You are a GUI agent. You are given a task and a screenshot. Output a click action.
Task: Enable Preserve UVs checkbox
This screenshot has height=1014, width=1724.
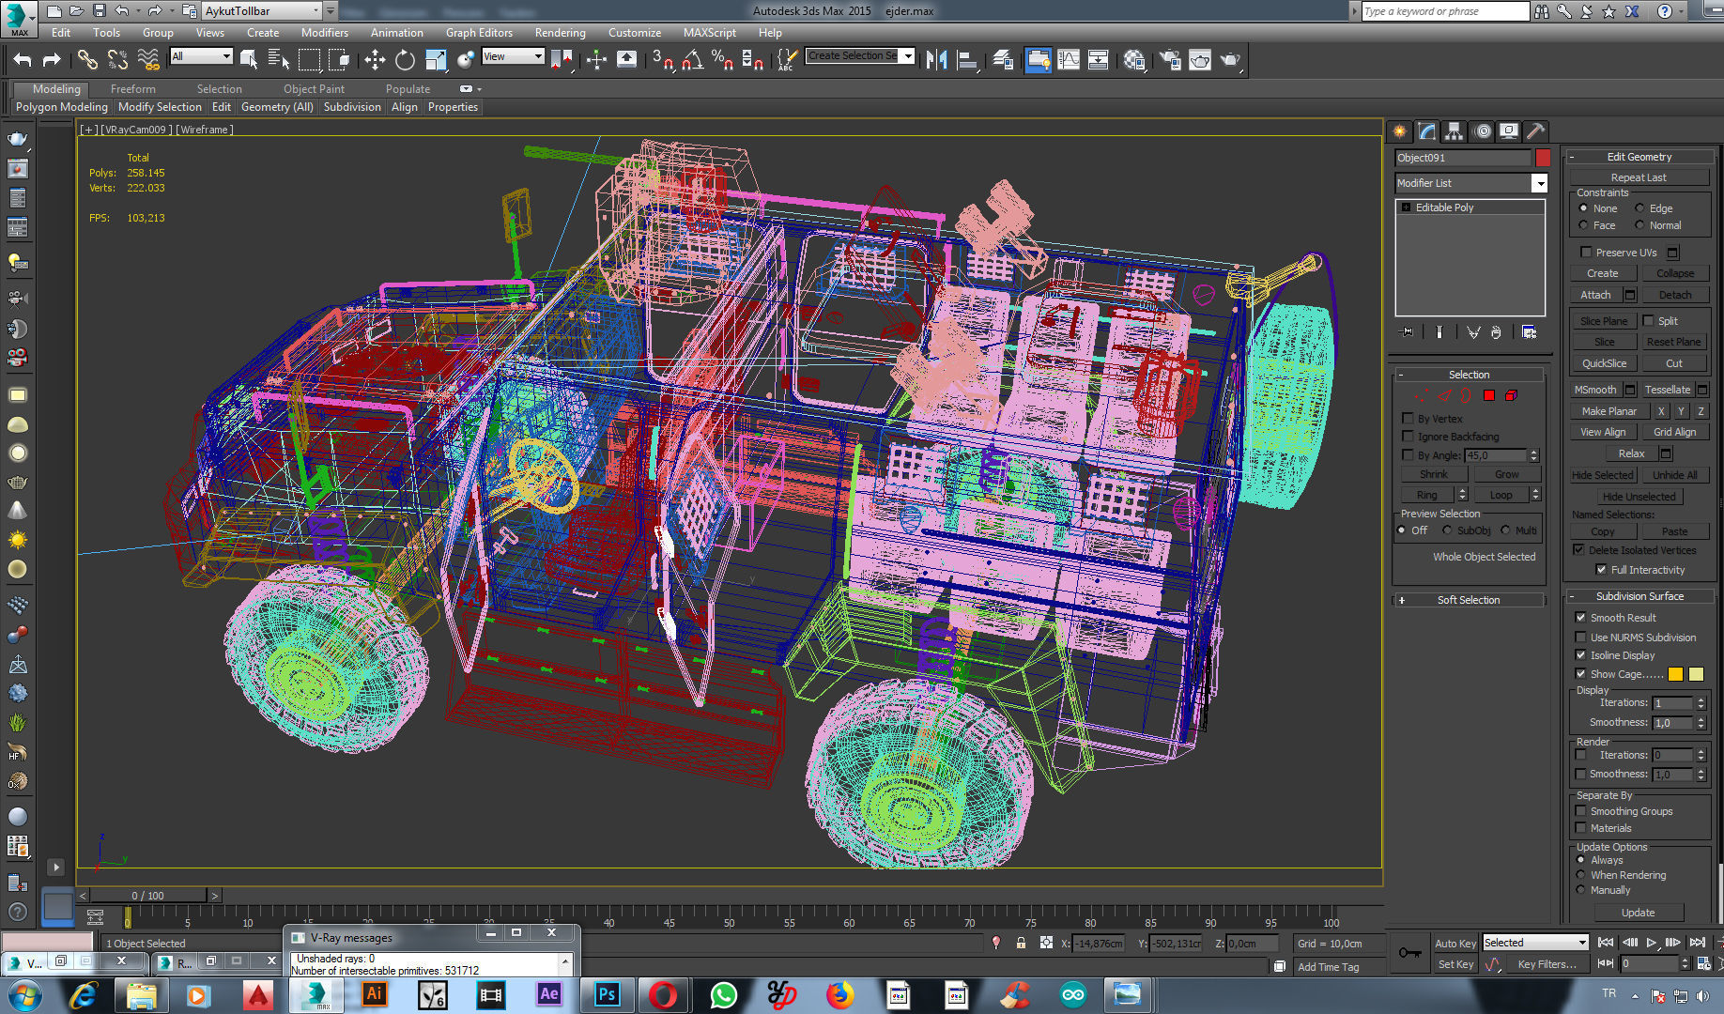click(x=1586, y=253)
